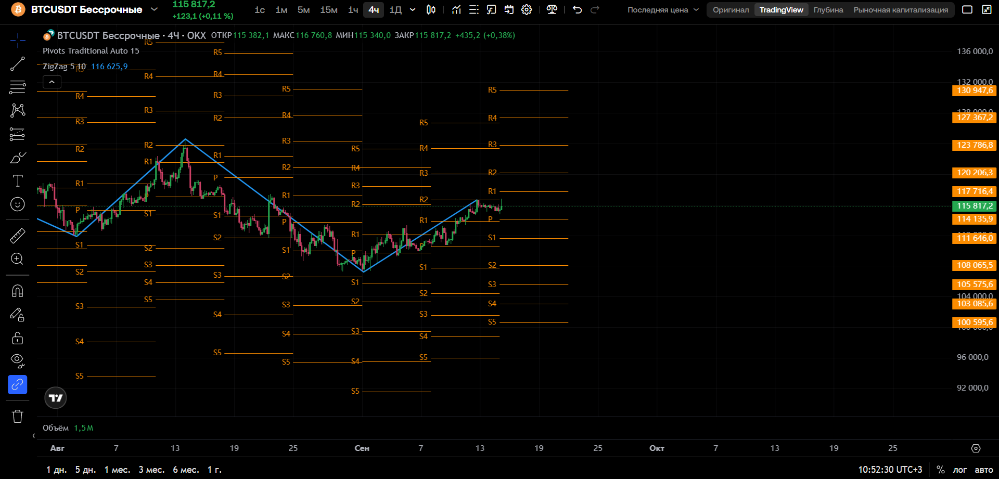Select the ruler measure tool
Screen dimensions: 999x479
click(x=18, y=236)
